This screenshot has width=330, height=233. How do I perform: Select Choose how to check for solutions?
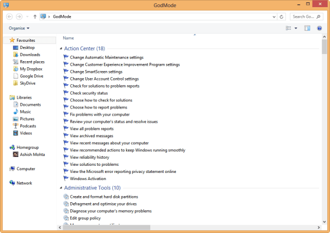tap(101, 100)
